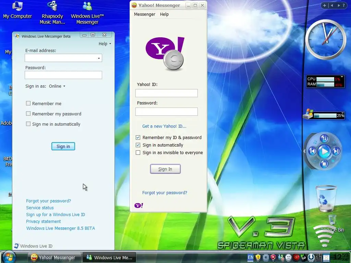Click the gray Yahoo smiley tray icon
Screen dimensions: 351x263
289,258
